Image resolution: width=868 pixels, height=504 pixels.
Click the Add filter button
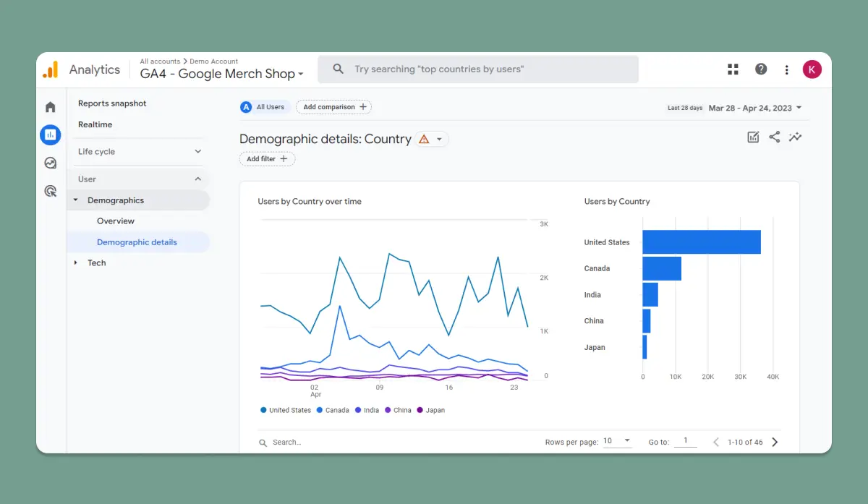[x=267, y=159]
